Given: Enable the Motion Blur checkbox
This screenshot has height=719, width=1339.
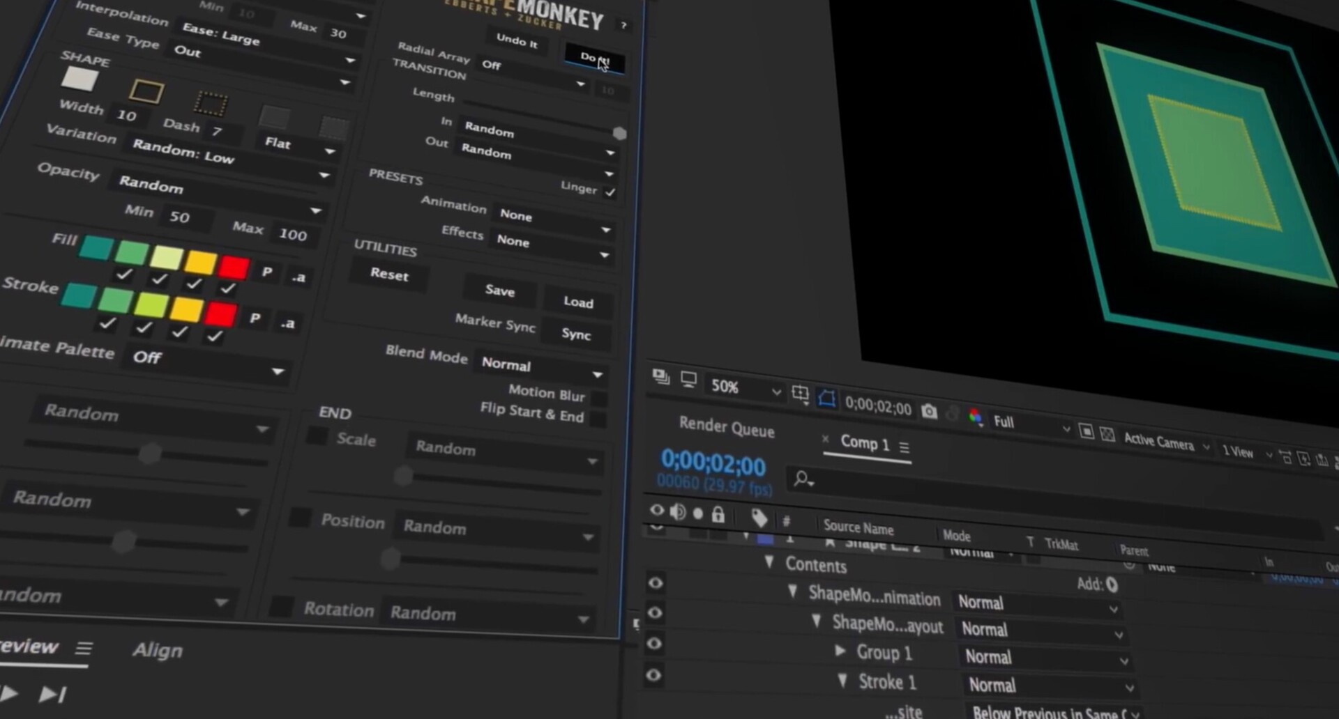Looking at the screenshot, I should [598, 399].
